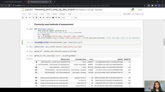Viewport: 165px width, 92px height.
Task: Open the command palette keyboard icon
Action: 76,18
